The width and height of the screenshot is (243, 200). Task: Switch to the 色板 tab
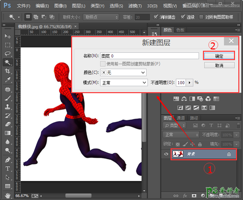click(x=180, y=30)
